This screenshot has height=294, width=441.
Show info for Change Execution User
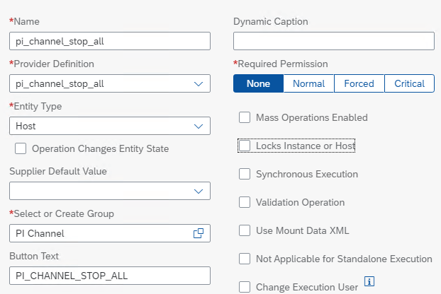[369, 281]
